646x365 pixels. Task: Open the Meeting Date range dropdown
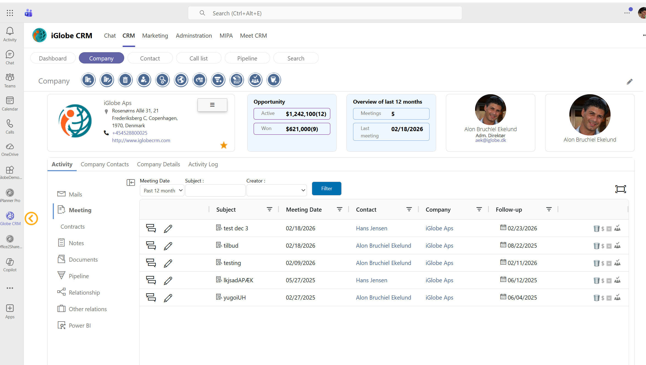tap(162, 190)
